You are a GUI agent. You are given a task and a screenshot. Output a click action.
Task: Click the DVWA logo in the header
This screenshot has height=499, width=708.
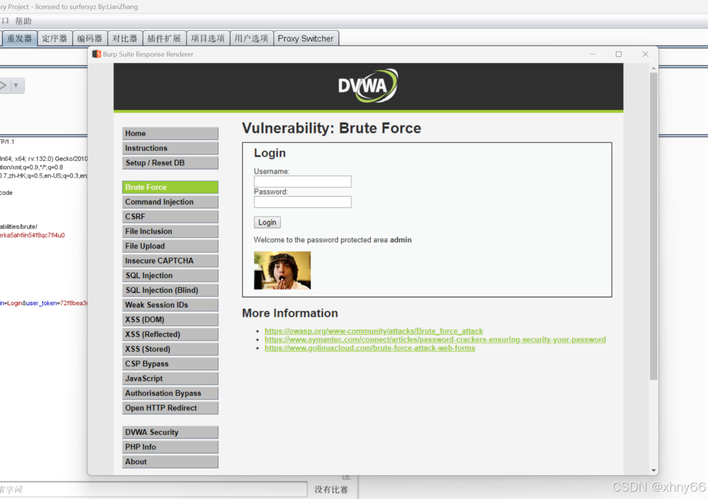(368, 85)
